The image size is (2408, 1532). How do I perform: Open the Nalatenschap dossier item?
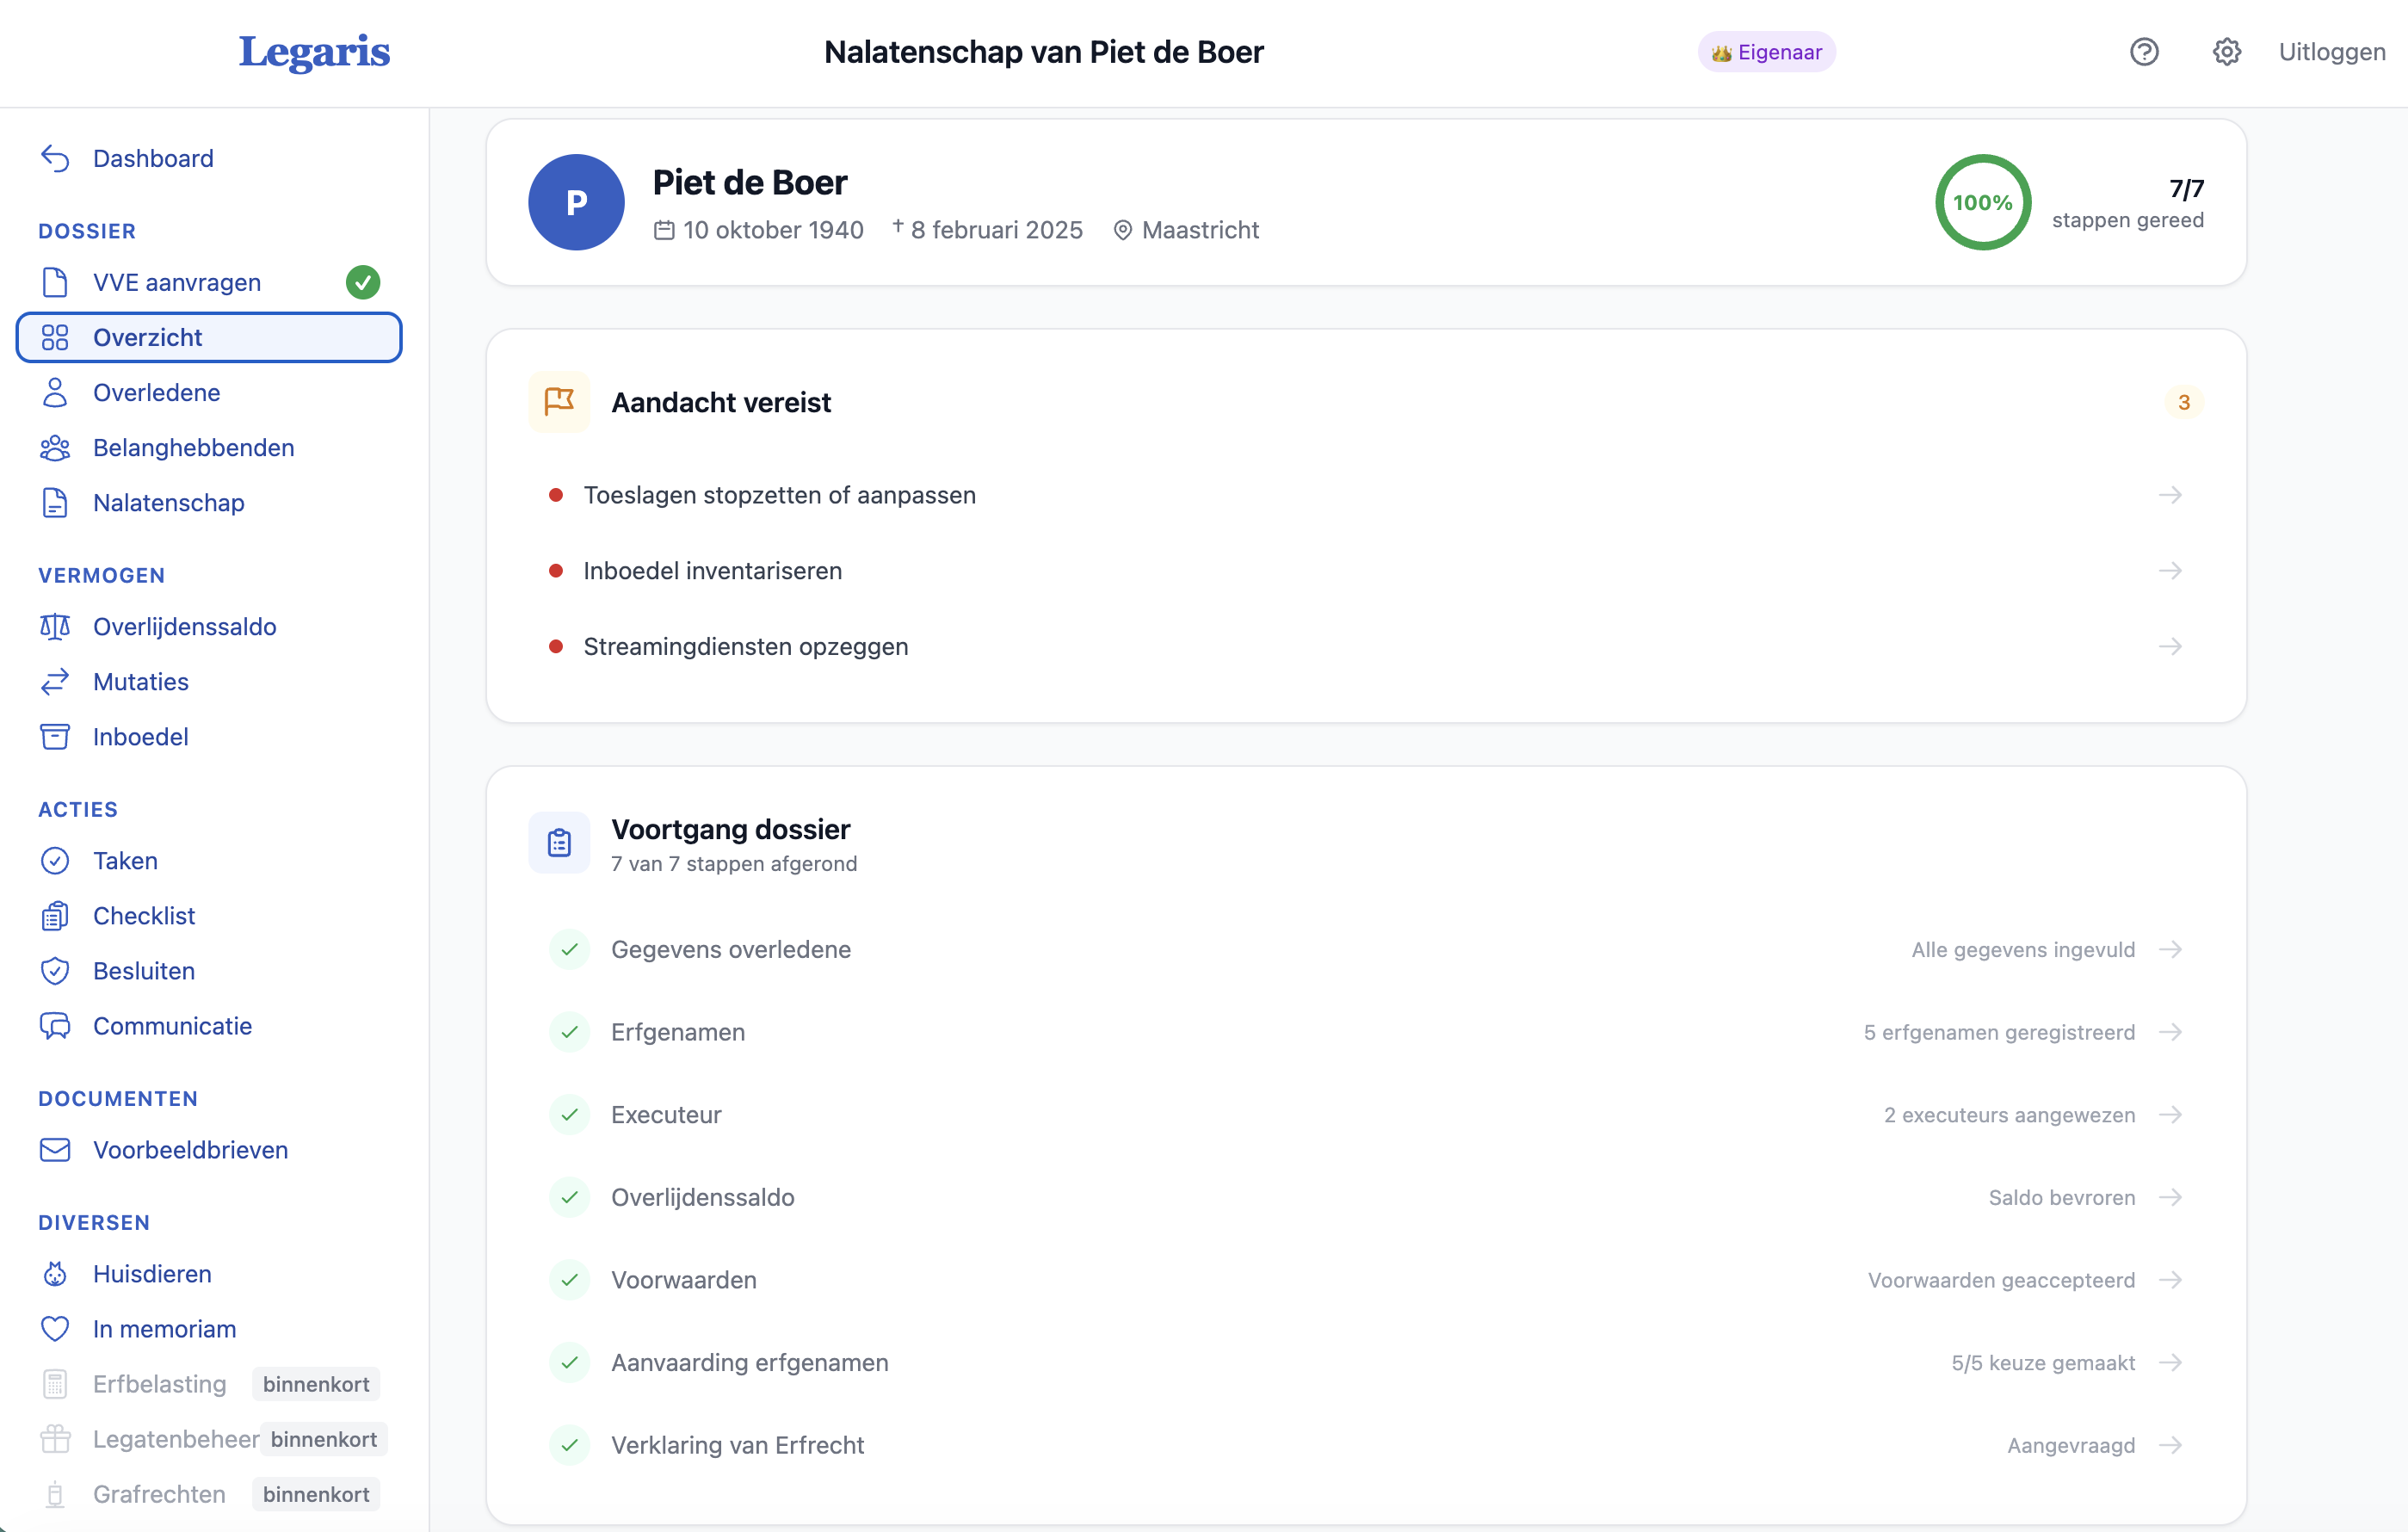(168, 503)
